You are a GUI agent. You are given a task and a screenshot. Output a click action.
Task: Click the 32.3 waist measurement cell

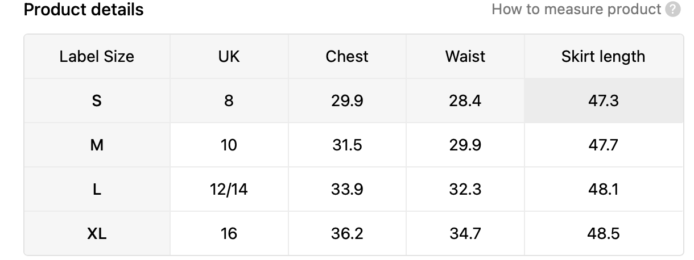[x=465, y=189]
